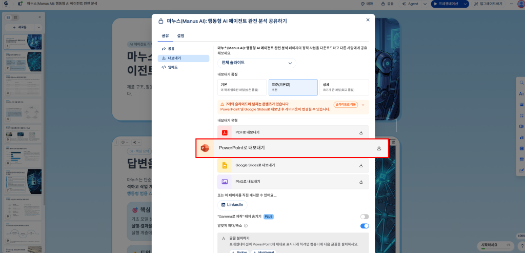Viewport: 525px width, 253px height.
Task: Click the 슬라이드로 이동 button
Action: point(346,105)
